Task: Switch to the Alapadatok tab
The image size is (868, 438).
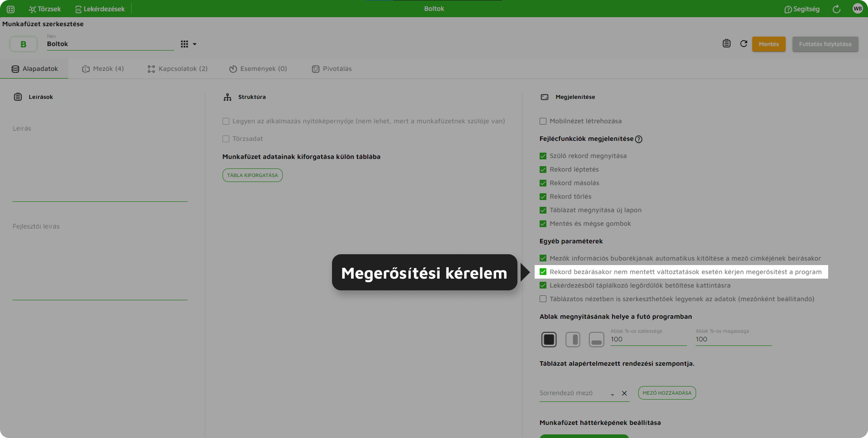Action: point(34,69)
